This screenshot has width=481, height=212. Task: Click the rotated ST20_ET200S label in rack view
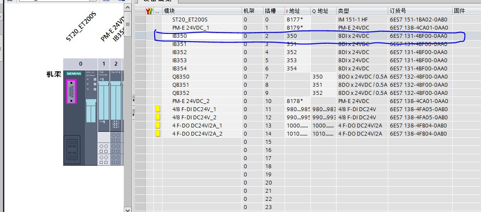81,27
